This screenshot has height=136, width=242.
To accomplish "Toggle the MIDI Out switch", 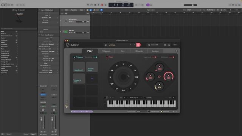I will pyautogui.click(x=161, y=111).
